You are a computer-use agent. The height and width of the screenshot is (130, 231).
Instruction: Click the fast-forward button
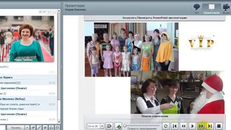click(201, 126)
